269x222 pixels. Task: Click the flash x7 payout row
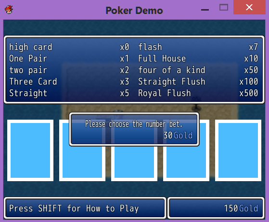tap(198, 47)
